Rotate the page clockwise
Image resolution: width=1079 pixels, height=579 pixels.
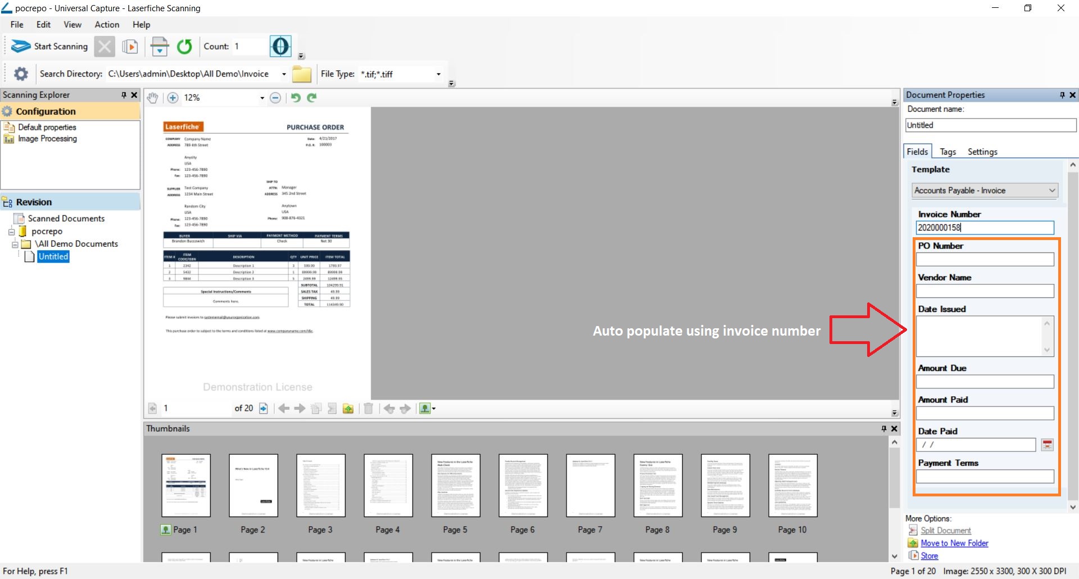click(x=312, y=98)
